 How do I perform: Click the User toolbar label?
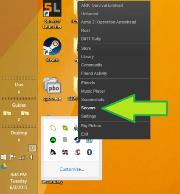click(19, 85)
